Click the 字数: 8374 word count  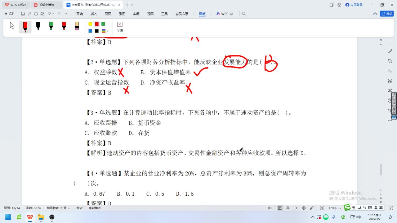click(33, 208)
